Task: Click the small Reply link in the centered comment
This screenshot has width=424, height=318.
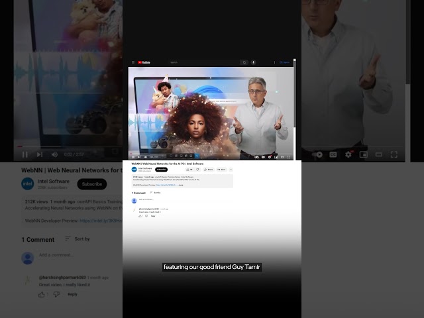Action: (153, 216)
